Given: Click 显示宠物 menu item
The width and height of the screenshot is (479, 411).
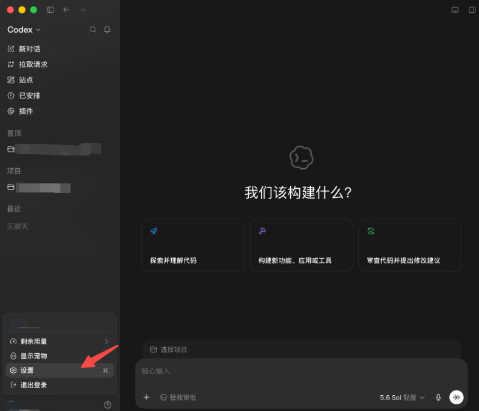Looking at the screenshot, I should 59,356.
